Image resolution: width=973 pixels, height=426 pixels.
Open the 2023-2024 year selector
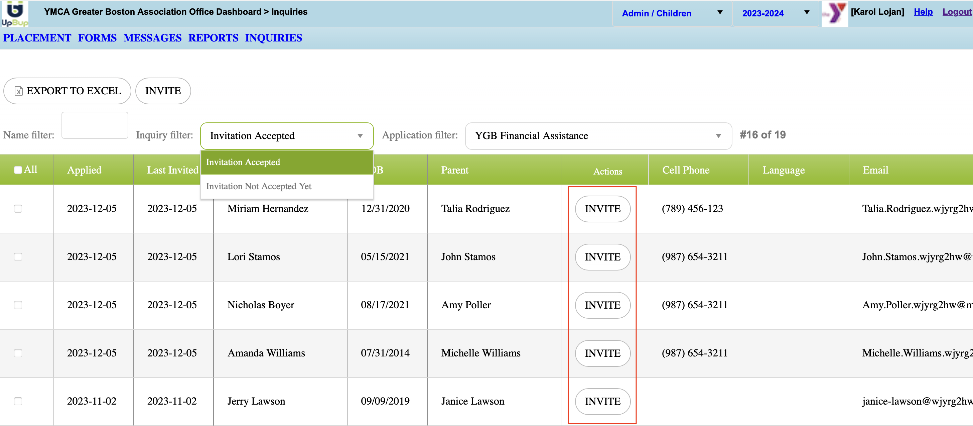tap(776, 13)
